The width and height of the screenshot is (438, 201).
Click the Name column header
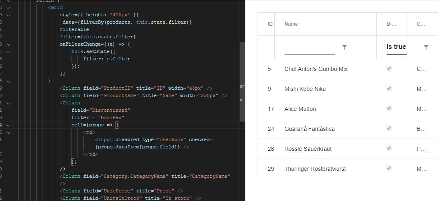coord(291,24)
